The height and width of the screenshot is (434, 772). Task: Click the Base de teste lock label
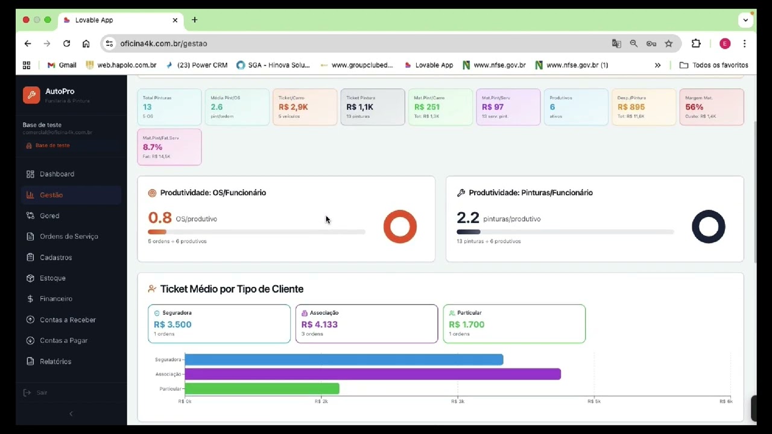coord(48,145)
